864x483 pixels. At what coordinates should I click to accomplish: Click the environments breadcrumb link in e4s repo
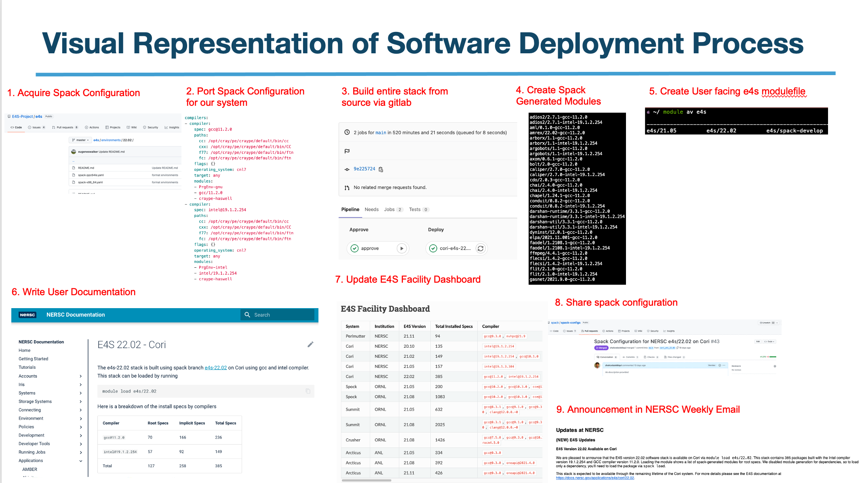coord(111,140)
